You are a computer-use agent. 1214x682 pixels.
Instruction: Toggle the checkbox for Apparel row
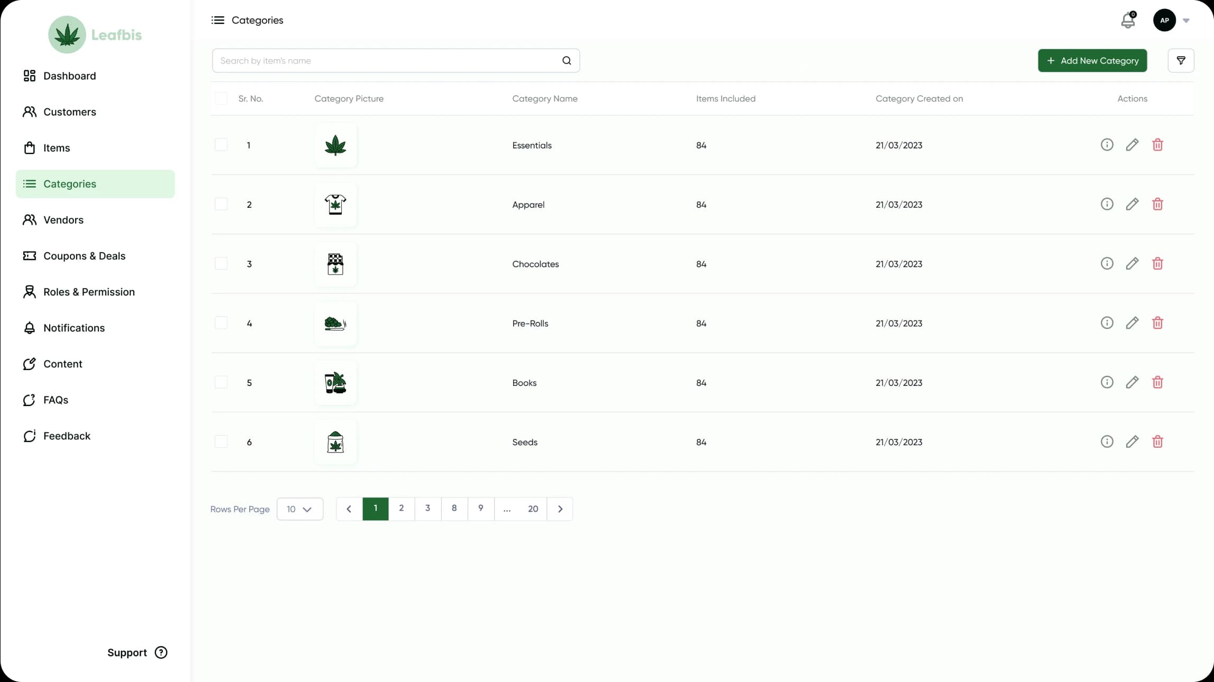click(220, 204)
